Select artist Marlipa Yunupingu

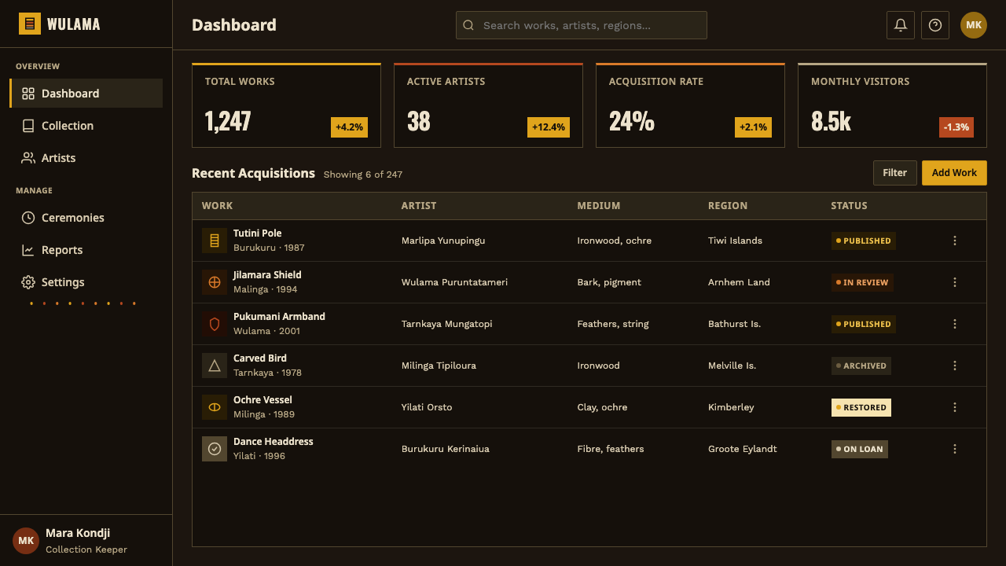pyautogui.click(x=443, y=241)
